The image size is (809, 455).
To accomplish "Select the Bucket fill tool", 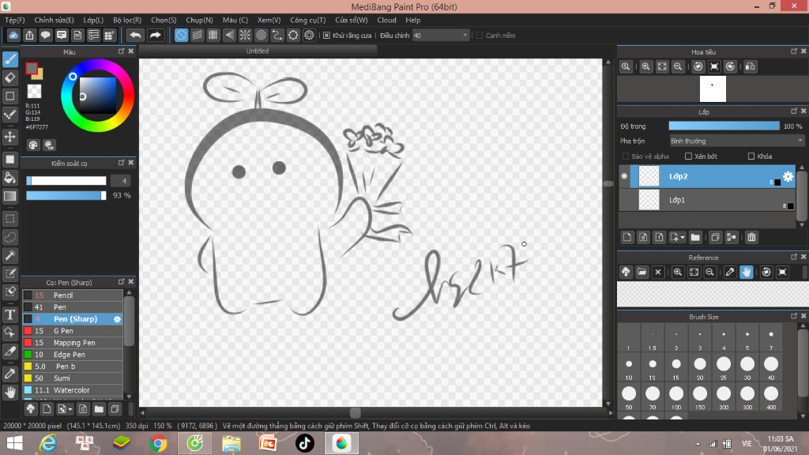I will tap(9, 178).
